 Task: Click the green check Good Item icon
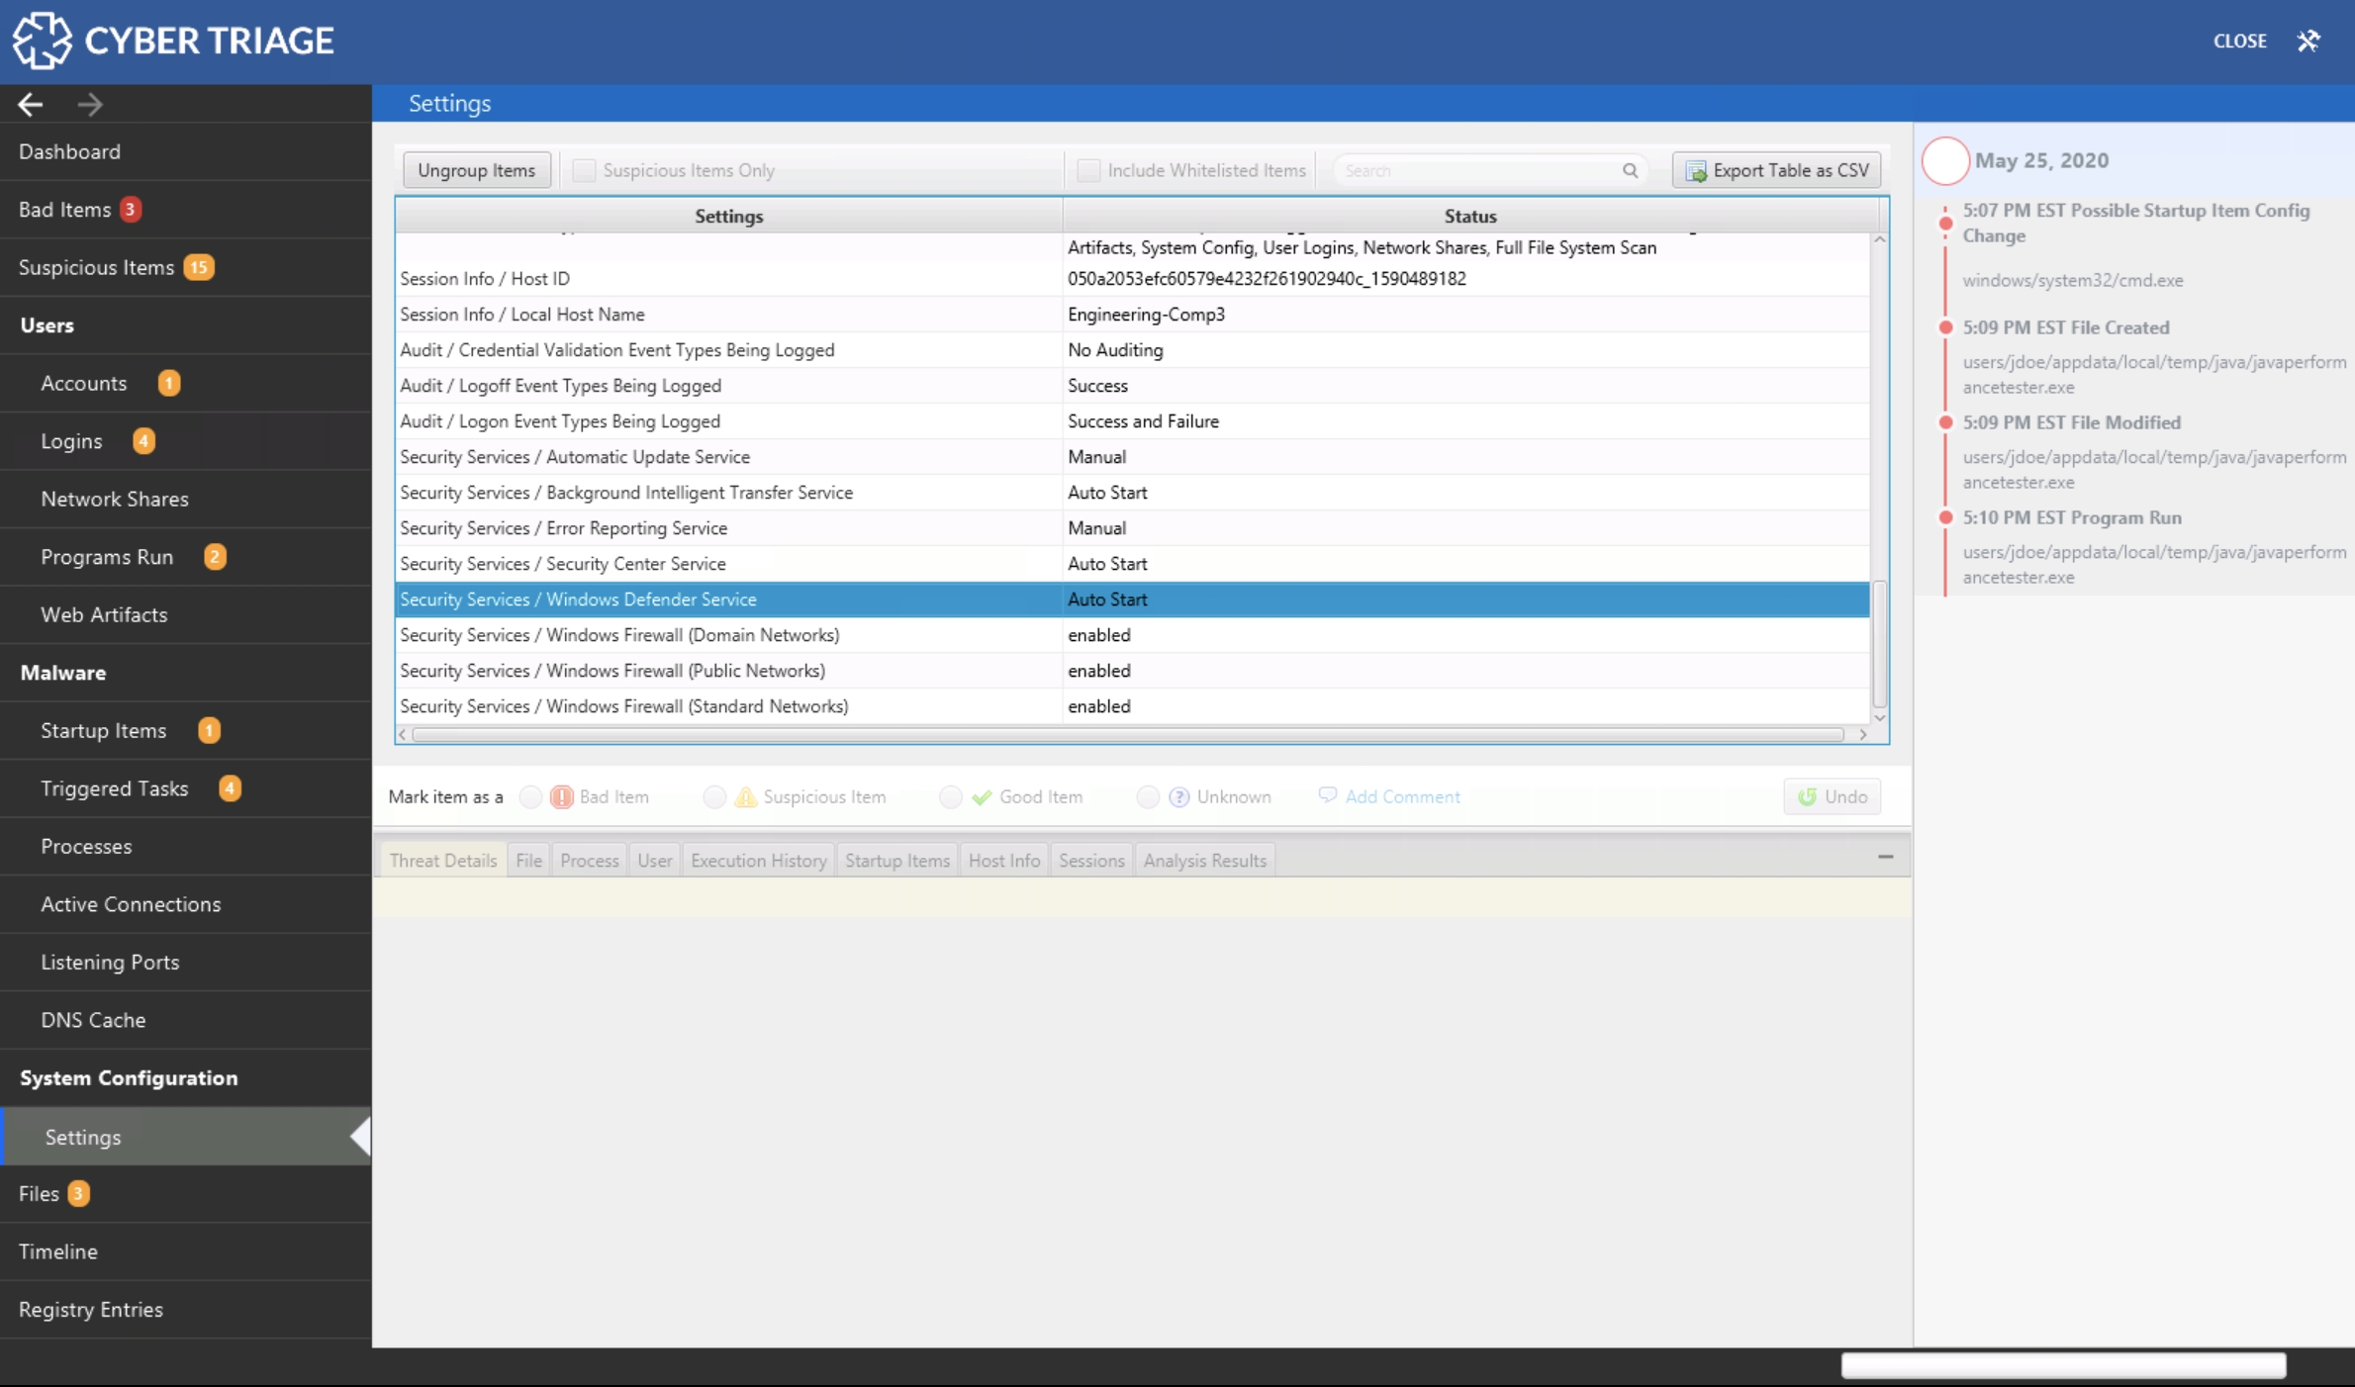tap(982, 796)
